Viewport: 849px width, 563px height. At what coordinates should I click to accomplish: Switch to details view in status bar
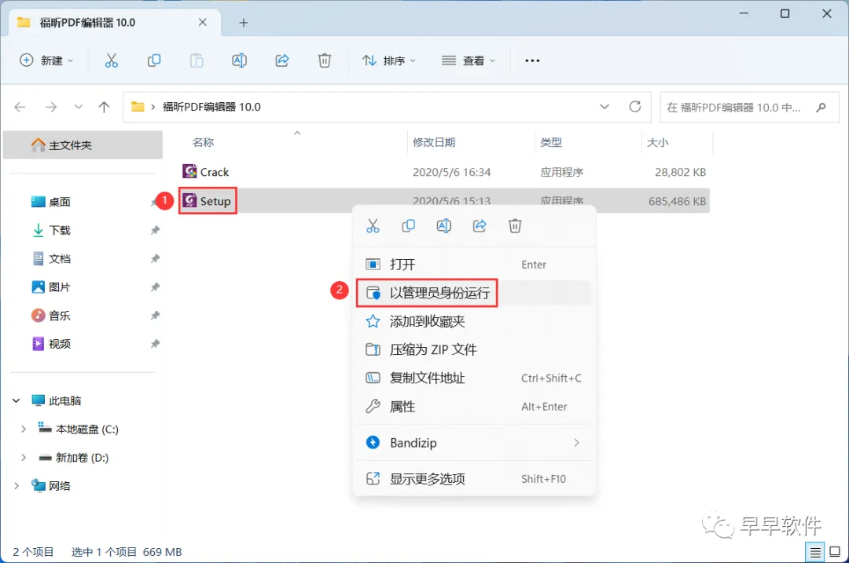[815, 552]
